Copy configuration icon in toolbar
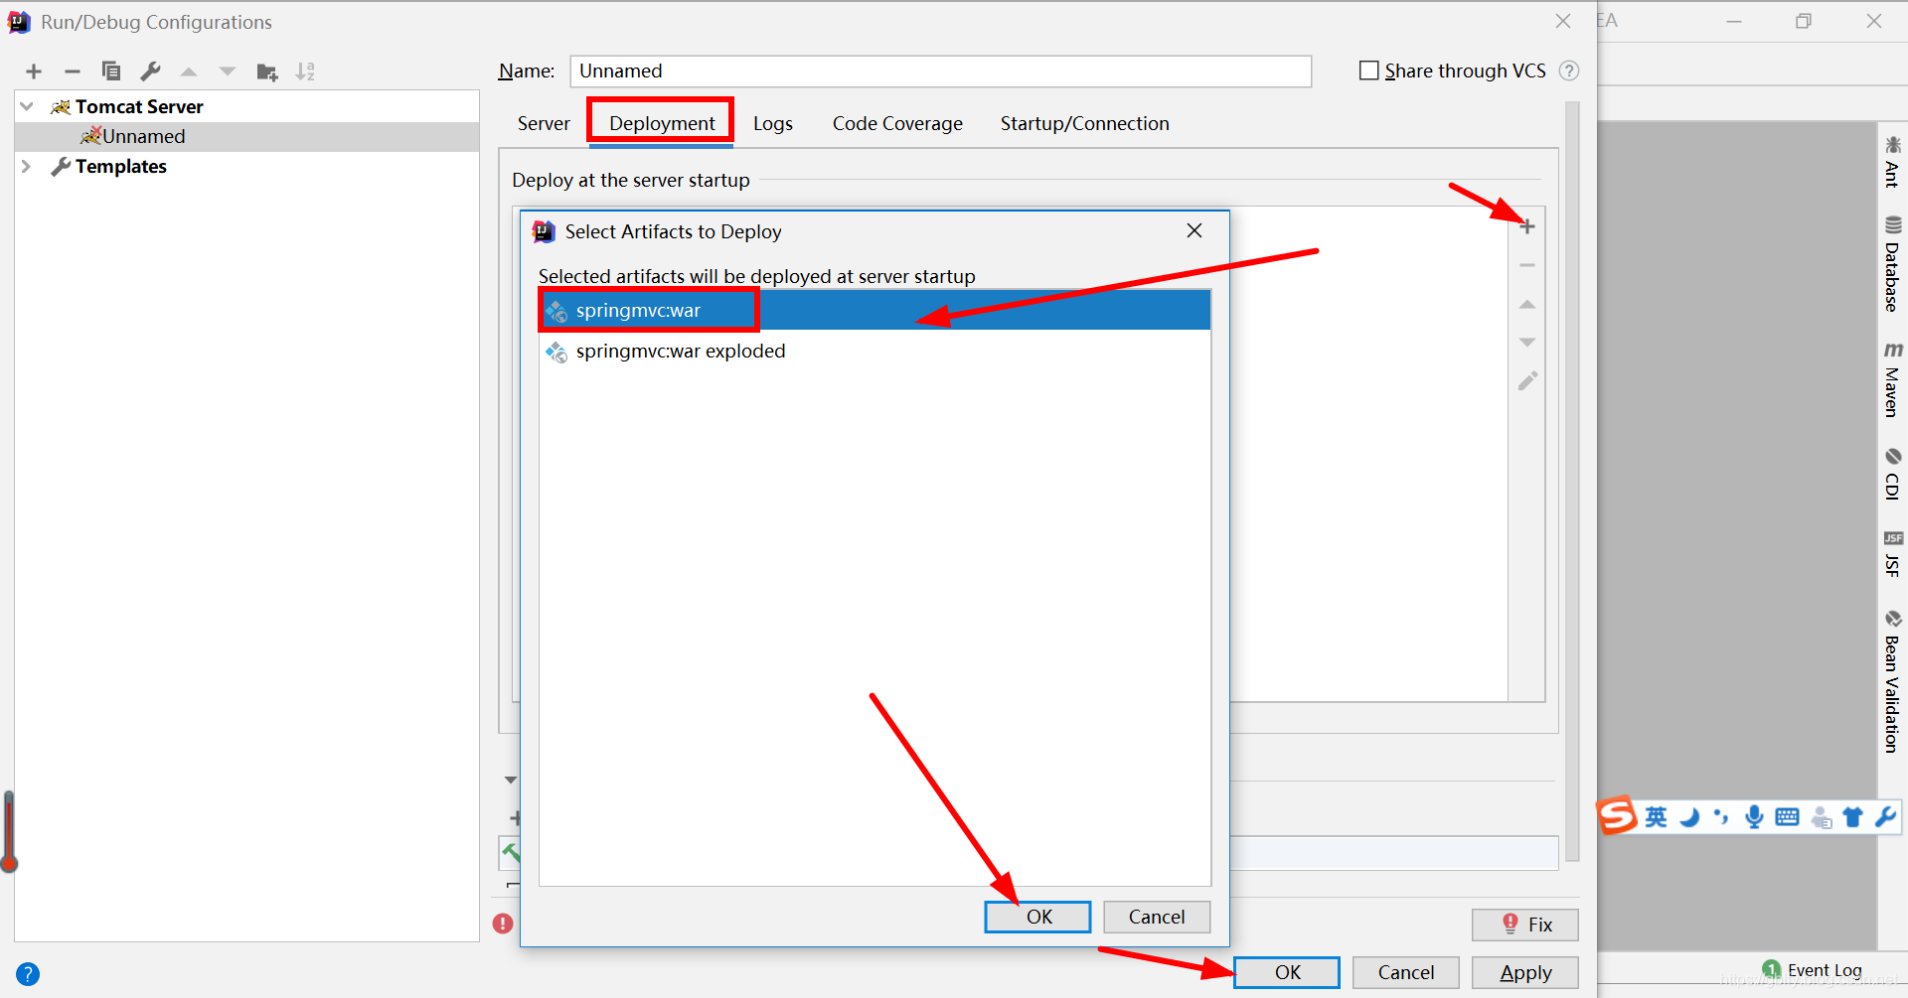This screenshot has height=998, width=1908. (x=111, y=71)
